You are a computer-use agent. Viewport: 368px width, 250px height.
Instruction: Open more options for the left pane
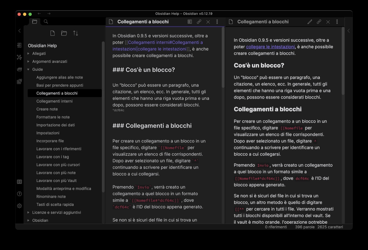217,22
